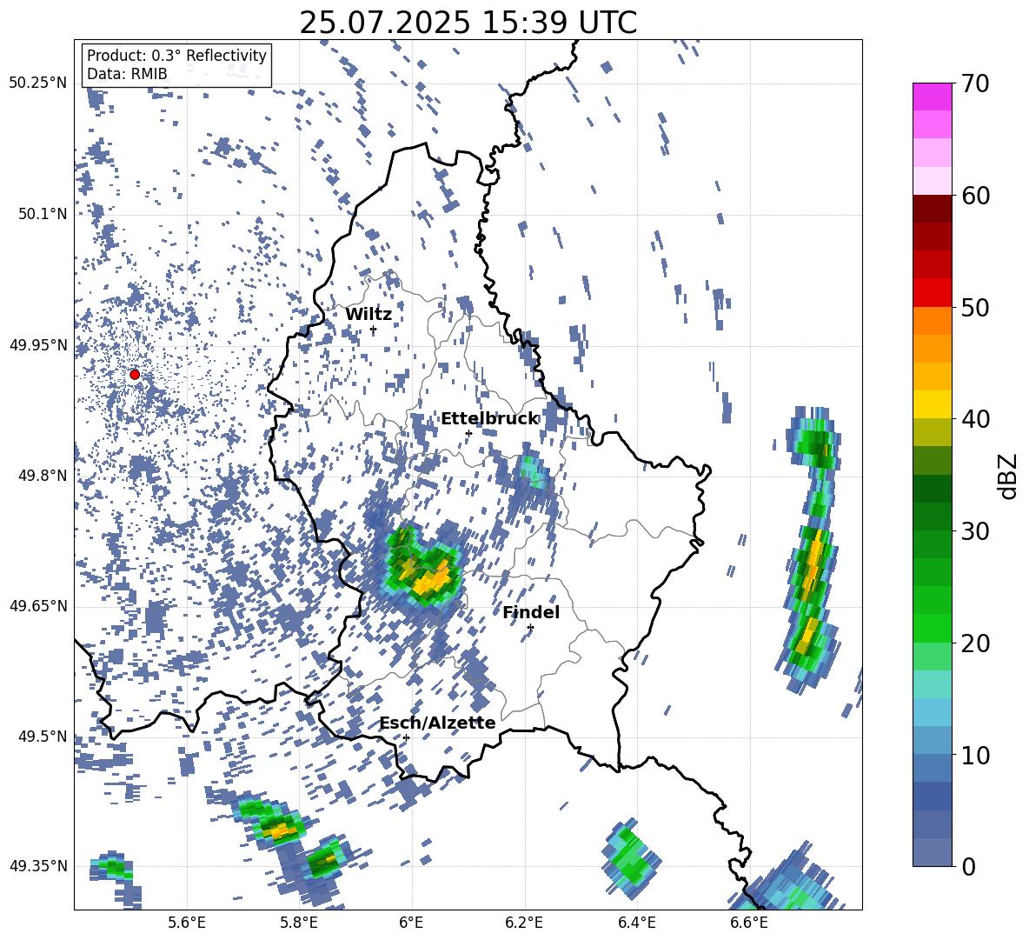Click the 6.4°E longitude label
Screen dimensions: 1029x940
636,923
